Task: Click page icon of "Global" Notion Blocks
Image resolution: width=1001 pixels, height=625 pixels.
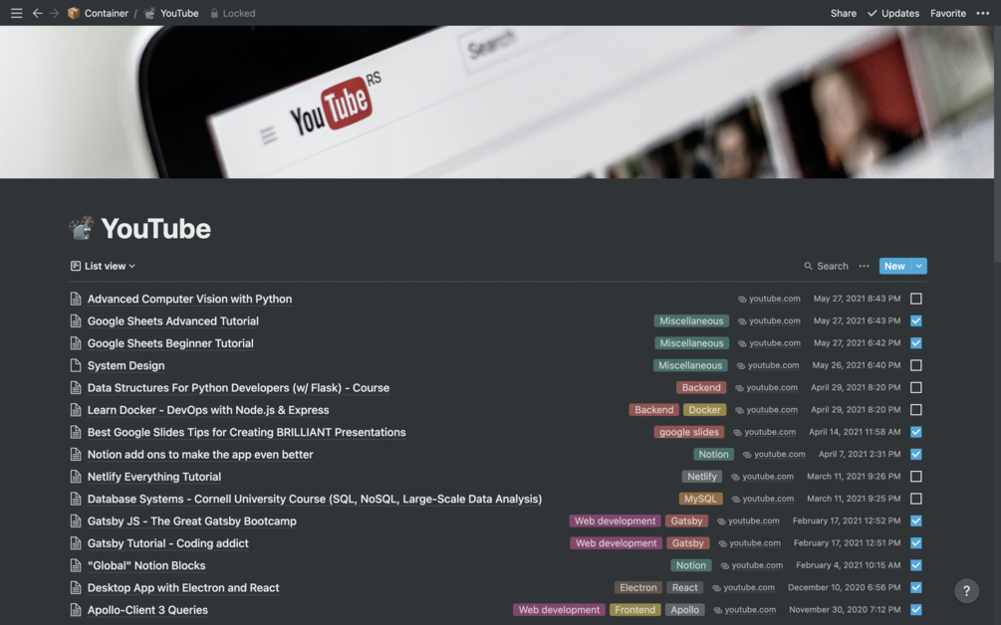Action: click(76, 565)
